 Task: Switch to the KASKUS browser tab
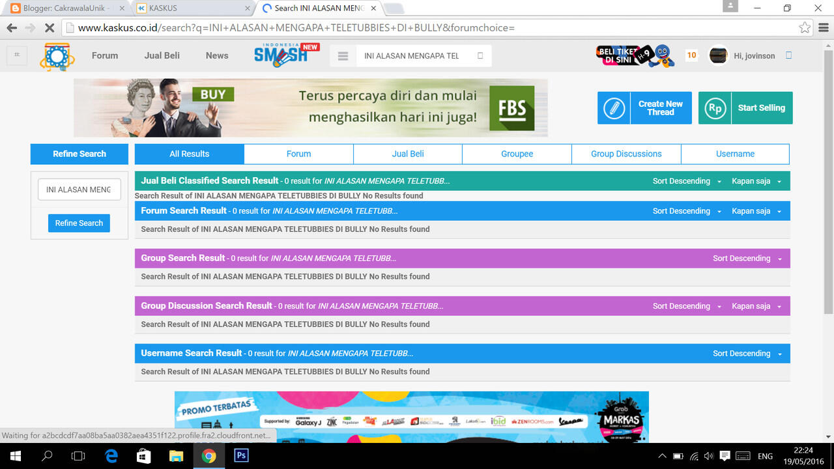tap(192, 8)
